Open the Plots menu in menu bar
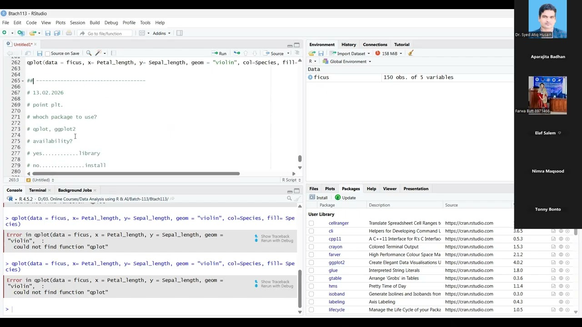This screenshot has width=582, height=327. [x=60, y=22]
